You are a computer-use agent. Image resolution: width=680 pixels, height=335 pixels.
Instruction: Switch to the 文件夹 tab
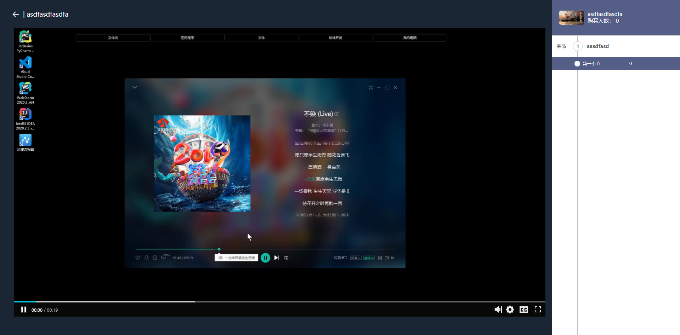pyautogui.click(x=113, y=38)
